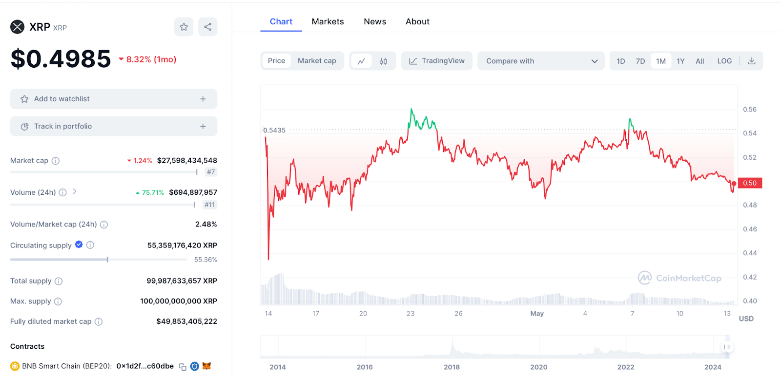The height and width of the screenshot is (376, 781).
Task: Click the Add to watchlist button
Action: pyautogui.click(x=114, y=99)
